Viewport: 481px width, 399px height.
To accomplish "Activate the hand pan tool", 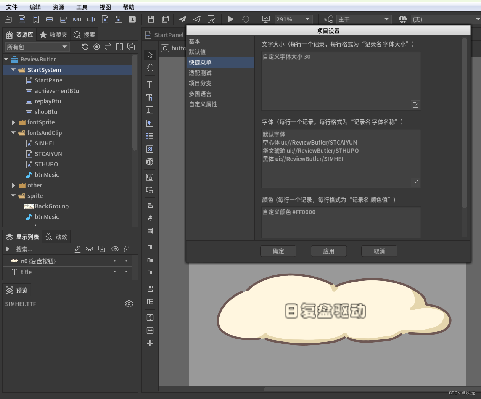I will point(150,68).
